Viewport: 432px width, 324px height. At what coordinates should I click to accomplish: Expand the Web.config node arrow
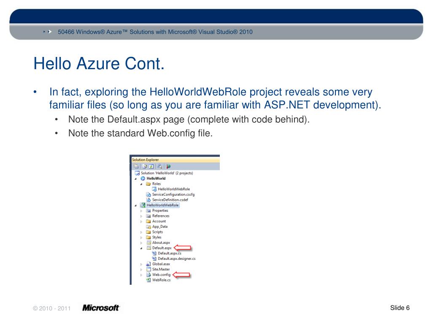click(141, 275)
